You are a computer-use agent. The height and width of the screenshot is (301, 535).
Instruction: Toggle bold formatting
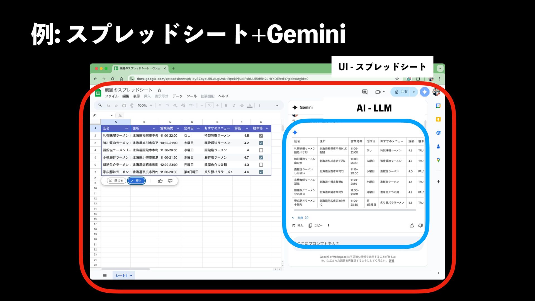pos(226,105)
